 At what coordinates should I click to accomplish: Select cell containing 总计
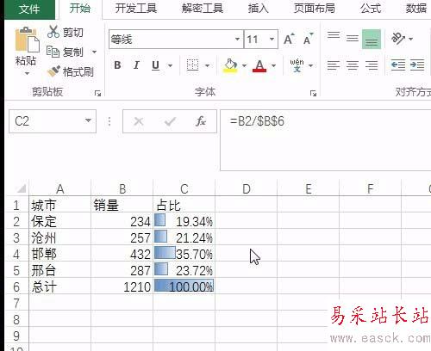coord(60,286)
